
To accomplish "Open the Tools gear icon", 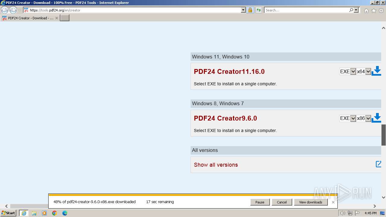I will point(381,11).
